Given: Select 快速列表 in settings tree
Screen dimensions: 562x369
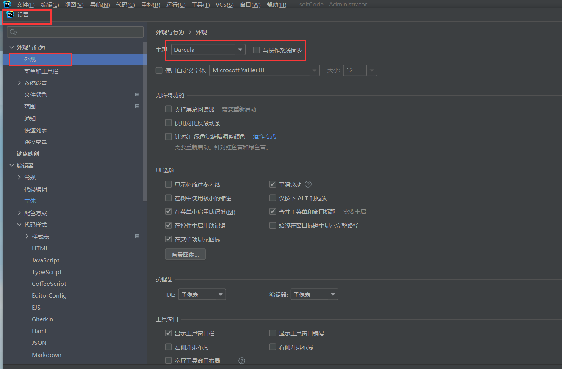Looking at the screenshot, I should (x=36, y=130).
